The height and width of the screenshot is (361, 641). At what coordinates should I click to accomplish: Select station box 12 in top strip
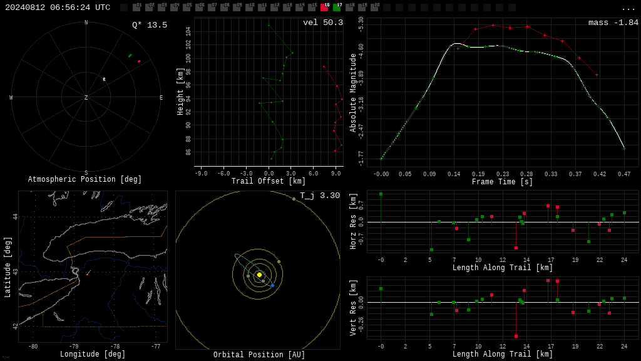click(274, 7)
